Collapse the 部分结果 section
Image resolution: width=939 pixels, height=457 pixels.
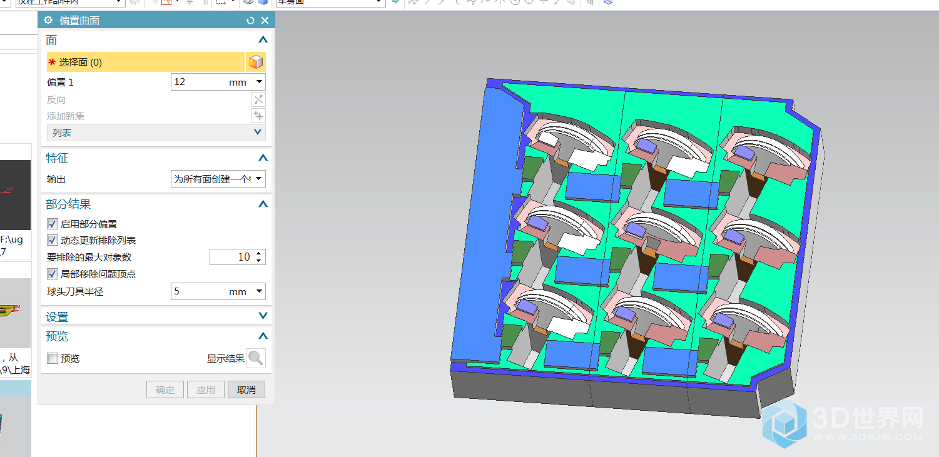click(x=263, y=204)
